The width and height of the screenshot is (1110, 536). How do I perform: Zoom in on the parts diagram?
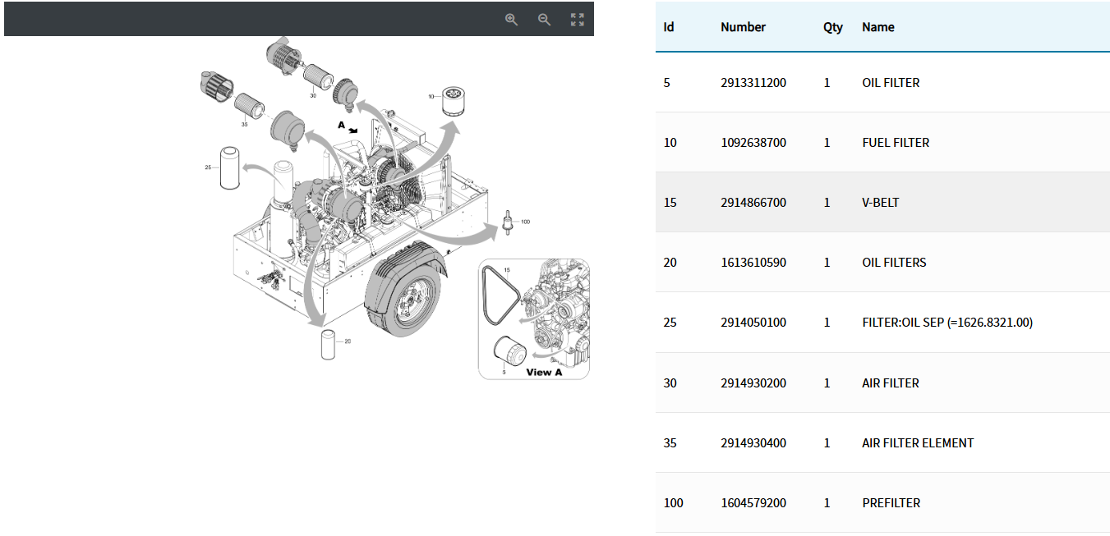pyautogui.click(x=511, y=20)
